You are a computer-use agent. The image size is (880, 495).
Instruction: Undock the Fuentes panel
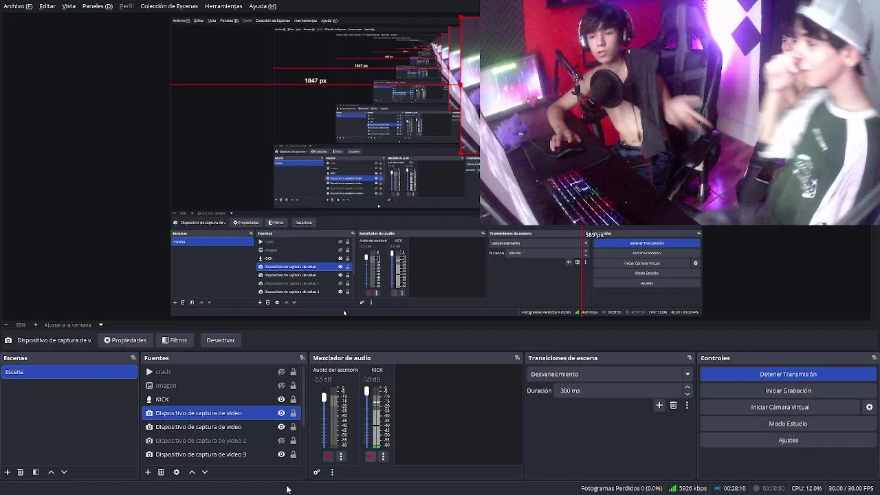point(302,358)
